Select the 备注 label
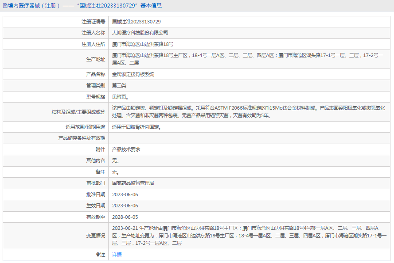Image resolution: width=394 pixels, height=263 pixels. pyautogui.click(x=101, y=172)
